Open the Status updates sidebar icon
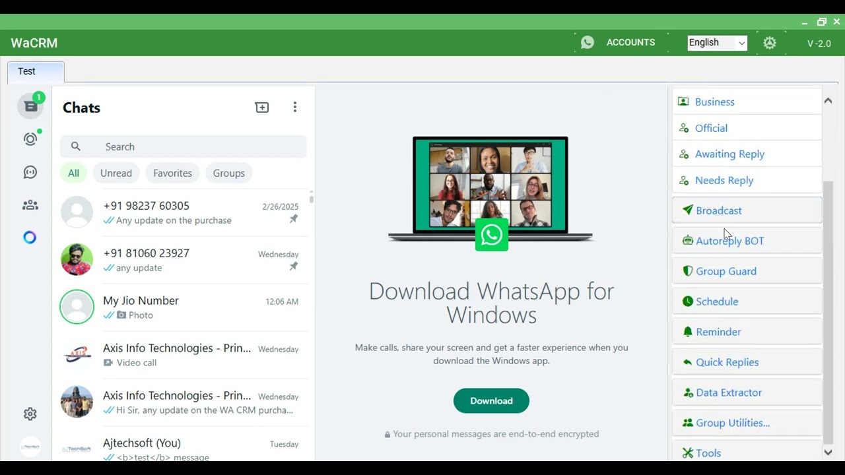Screen dimensions: 845x475 coord(30,139)
